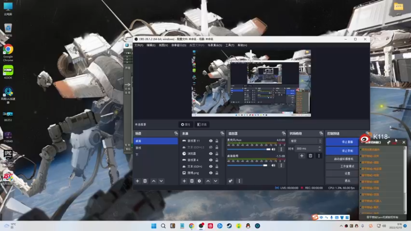This screenshot has height=231, width=411.
Task: Show the hidden 文本 (GDI+) 2 source
Action: (211, 147)
